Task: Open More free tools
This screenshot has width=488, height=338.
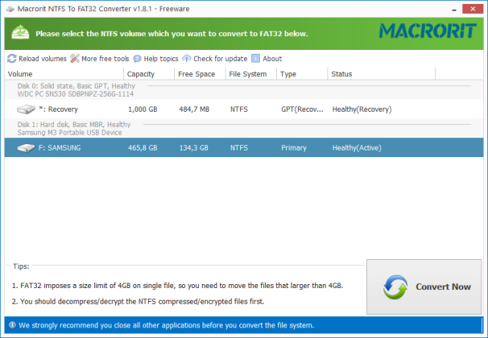Action: pyautogui.click(x=100, y=59)
